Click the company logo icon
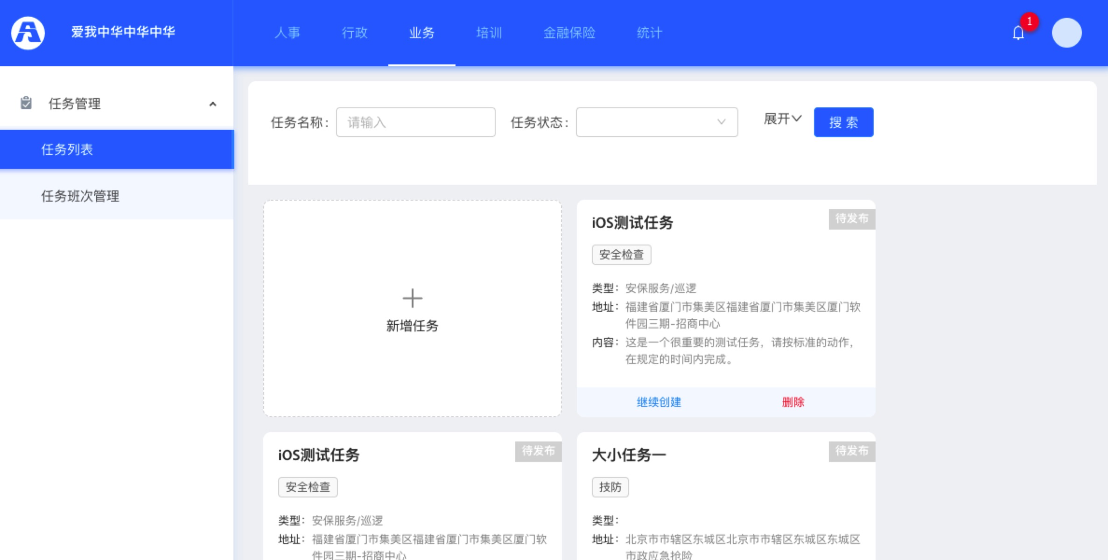The height and width of the screenshot is (560, 1108). (28, 33)
